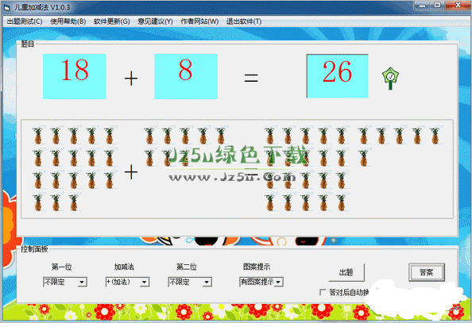
Task: Click the 第一位 label in control panel
Action: tap(62, 267)
